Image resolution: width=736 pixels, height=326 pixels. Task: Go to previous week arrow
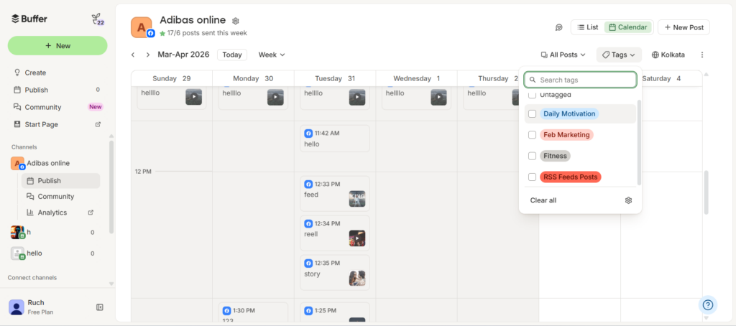[133, 55]
